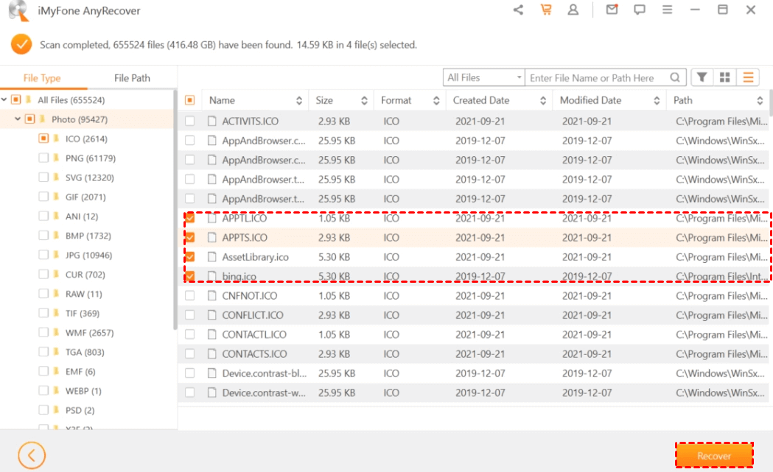Select the EMF (6) category

tap(80, 372)
